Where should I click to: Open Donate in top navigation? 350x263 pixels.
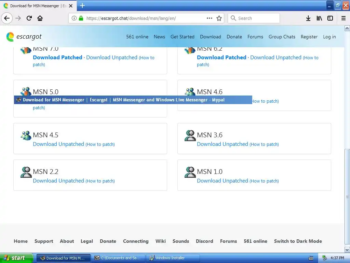234,37
